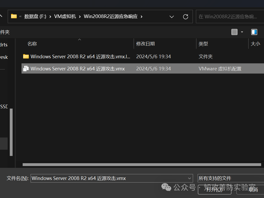The height and width of the screenshot is (198, 264).
Task: Click Win2008R2近源应急响应 breadcrumb segment
Action: 111,16
